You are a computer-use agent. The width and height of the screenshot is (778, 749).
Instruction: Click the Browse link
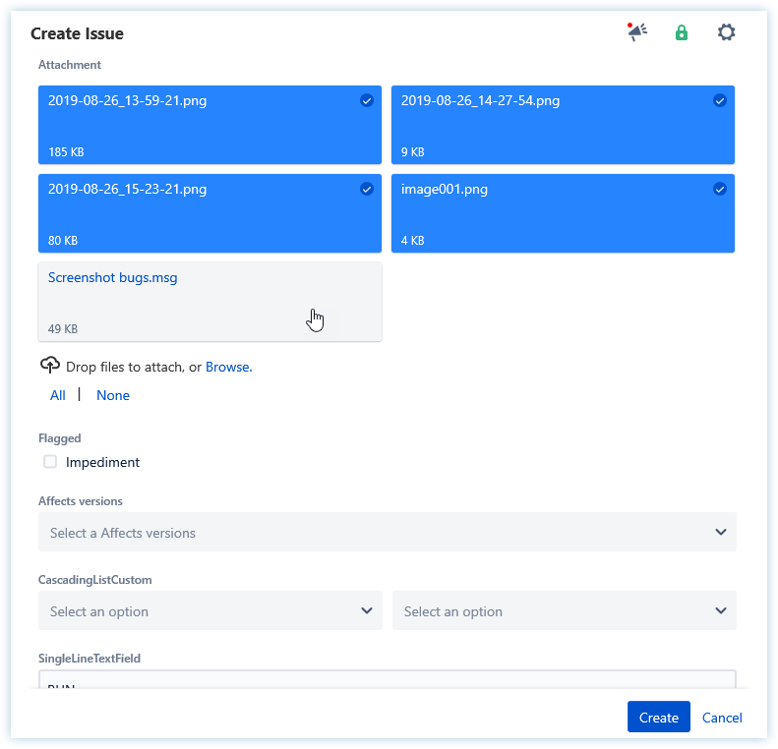(x=228, y=367)
